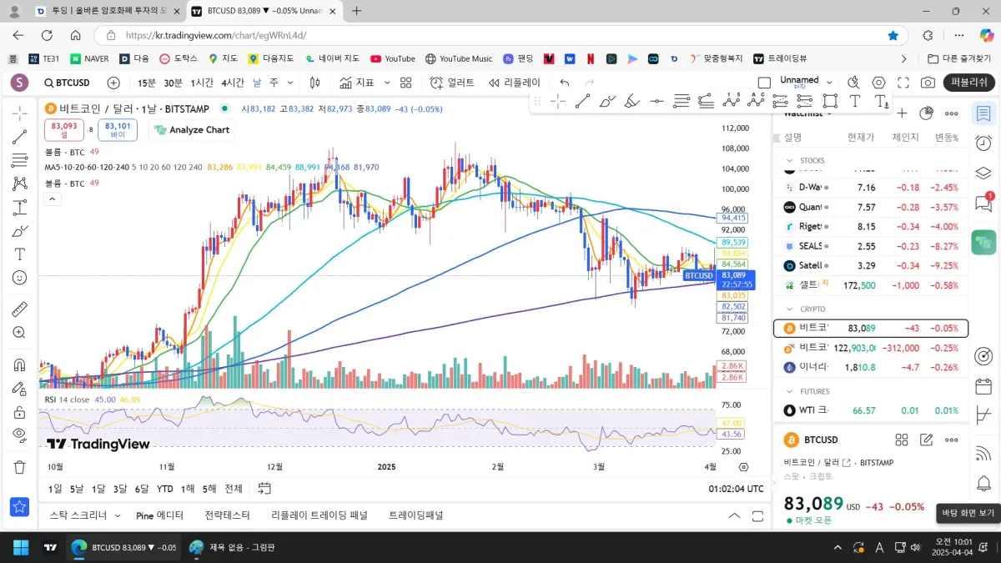
Task: Open the calendar panel in the right sidebar
Action: click(983, 386)
